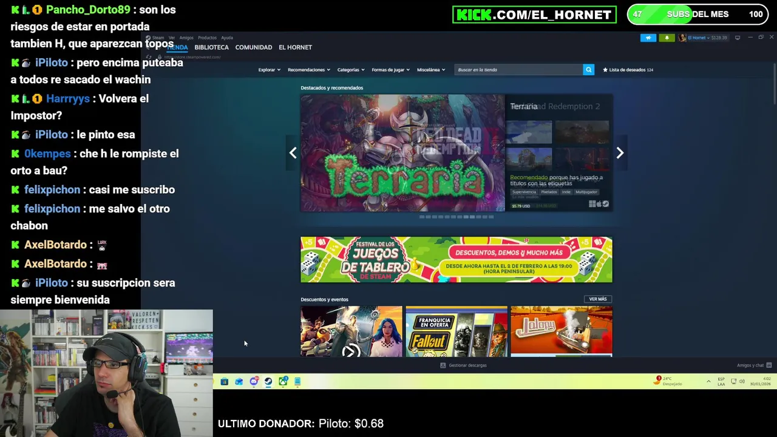The image size is (777, 437).
Task: Switch to the COMUNIDAD tab
Action: pyautogui.click(x=254, y=47)
